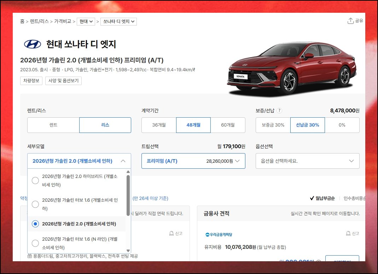
Task: Click the (만 26세 이상 기준) text
Action: 150,198
